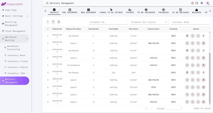Click the language globe icon
Screen dimensions: 213x113
(x=202, y=3)
